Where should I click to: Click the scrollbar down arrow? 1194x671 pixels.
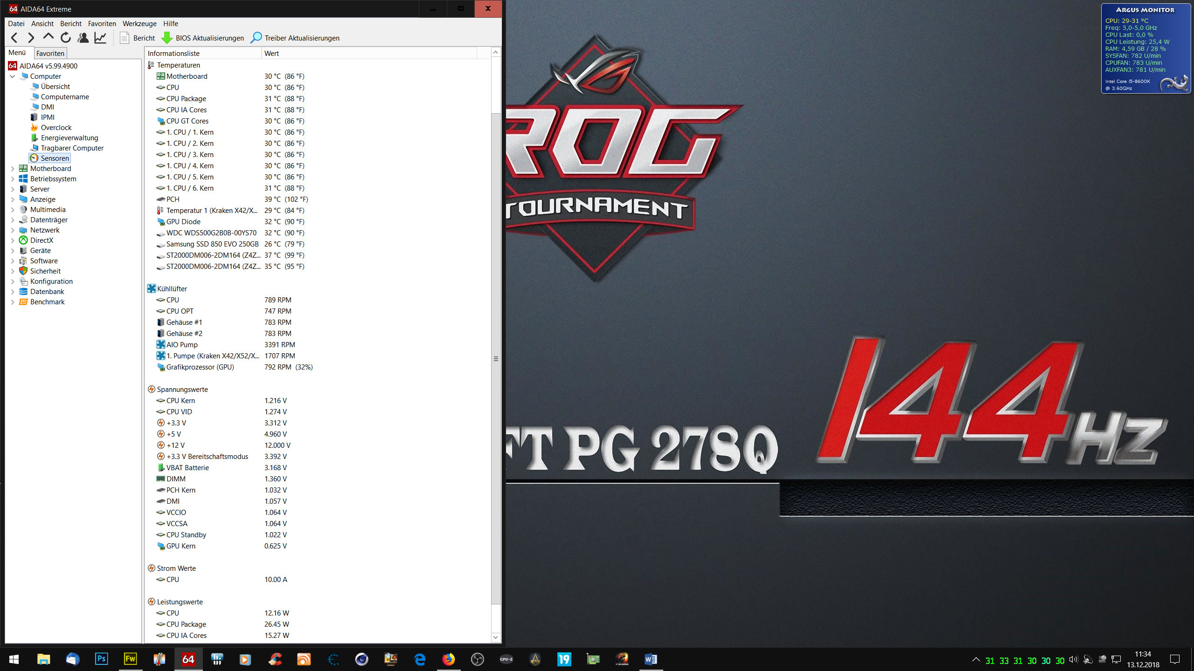tap(496, 637)
